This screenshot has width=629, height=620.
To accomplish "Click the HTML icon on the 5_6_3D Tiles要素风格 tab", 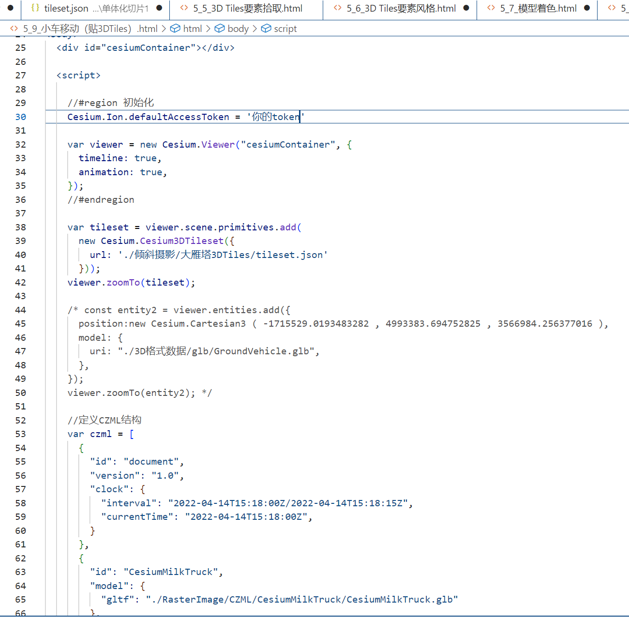I will pos(338,8).
